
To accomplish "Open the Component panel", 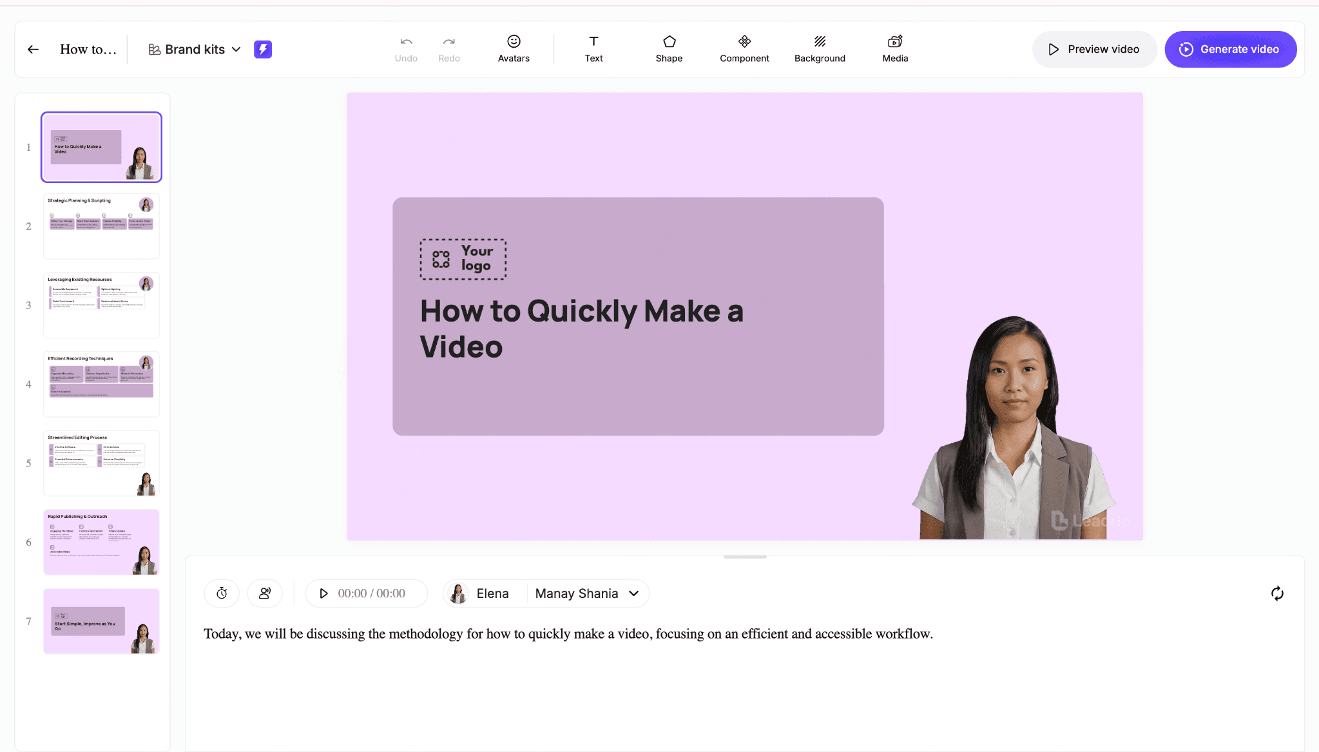I will [744, 48].
